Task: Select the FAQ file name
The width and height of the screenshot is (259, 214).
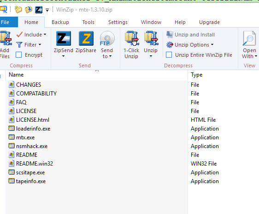Action: [21, 102]
